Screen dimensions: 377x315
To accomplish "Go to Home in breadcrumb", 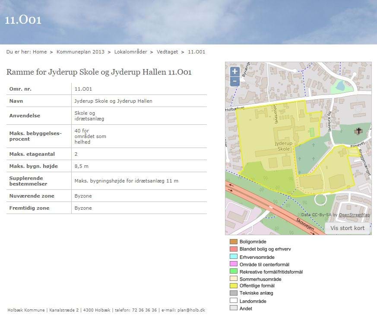I will tap(40, 52).
